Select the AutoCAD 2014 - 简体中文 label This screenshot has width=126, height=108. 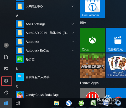[47, 33]
